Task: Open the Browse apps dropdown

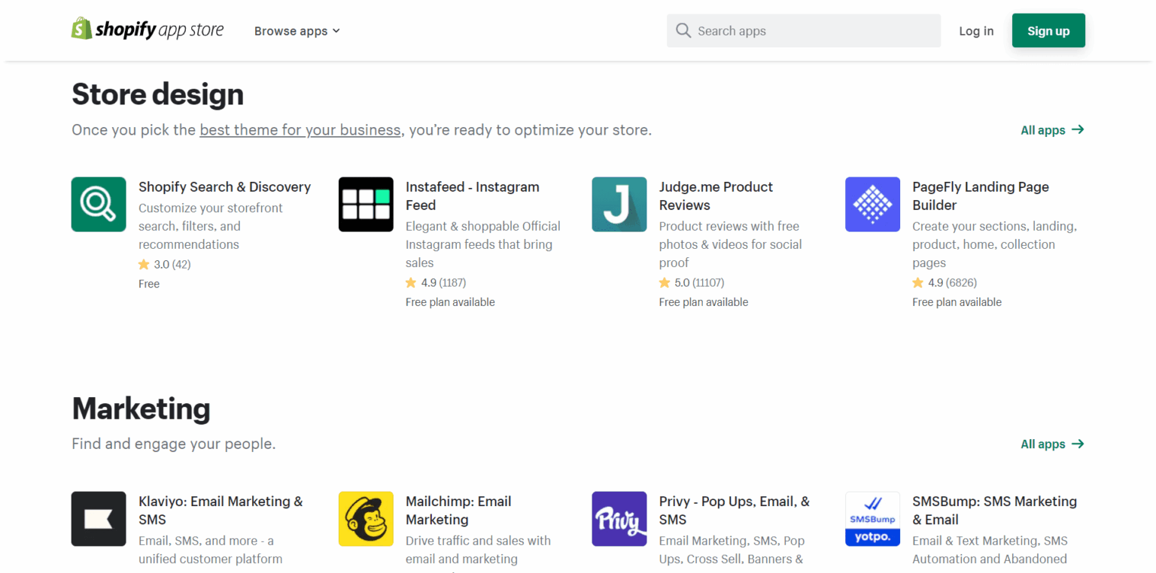Action: click(291, 31)
